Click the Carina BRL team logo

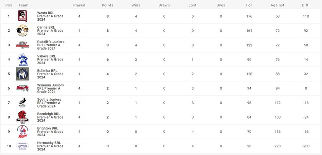click(22, 31)
